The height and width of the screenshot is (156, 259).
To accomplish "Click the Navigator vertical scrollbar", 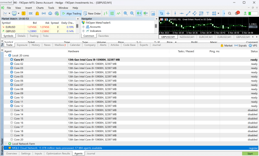I will pyautogui.click(x=156, y=26).
